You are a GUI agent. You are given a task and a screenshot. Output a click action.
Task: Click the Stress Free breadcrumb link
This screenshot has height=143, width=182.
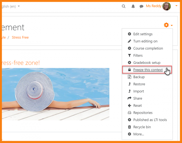click(20, 37)
